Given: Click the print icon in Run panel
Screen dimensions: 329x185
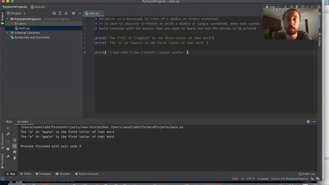Looking at the screenshot, I should 15,152.
